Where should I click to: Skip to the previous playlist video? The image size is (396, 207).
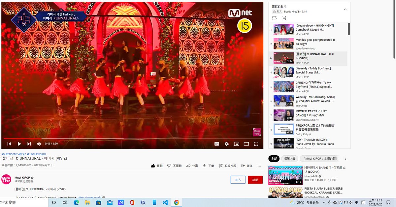click(9, 144)
